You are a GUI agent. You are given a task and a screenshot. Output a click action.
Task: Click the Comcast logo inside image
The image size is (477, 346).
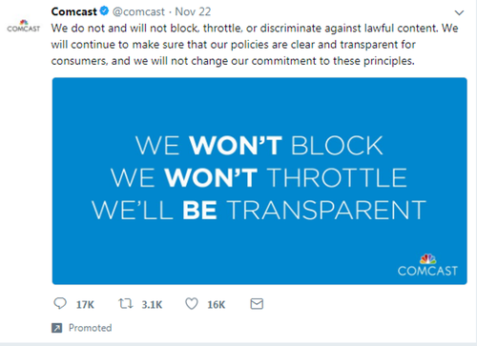tap(427, 265)
